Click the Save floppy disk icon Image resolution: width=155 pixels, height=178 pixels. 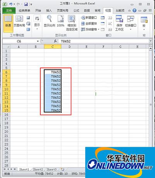point(26,4)
